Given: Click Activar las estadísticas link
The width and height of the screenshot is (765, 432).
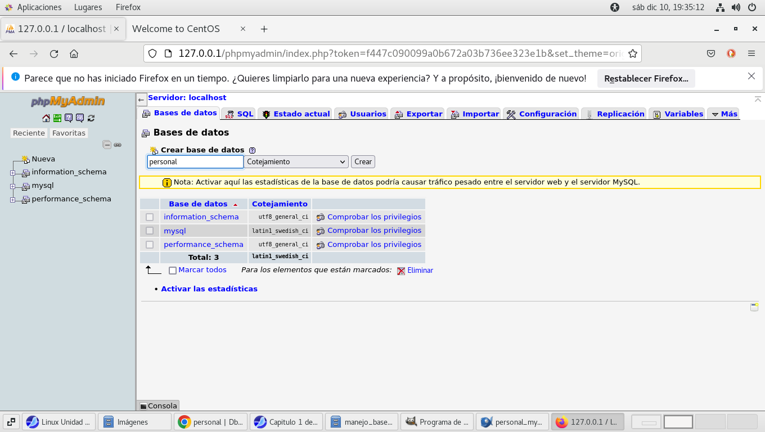Looking at the screenshot, I should pos(209,289).
